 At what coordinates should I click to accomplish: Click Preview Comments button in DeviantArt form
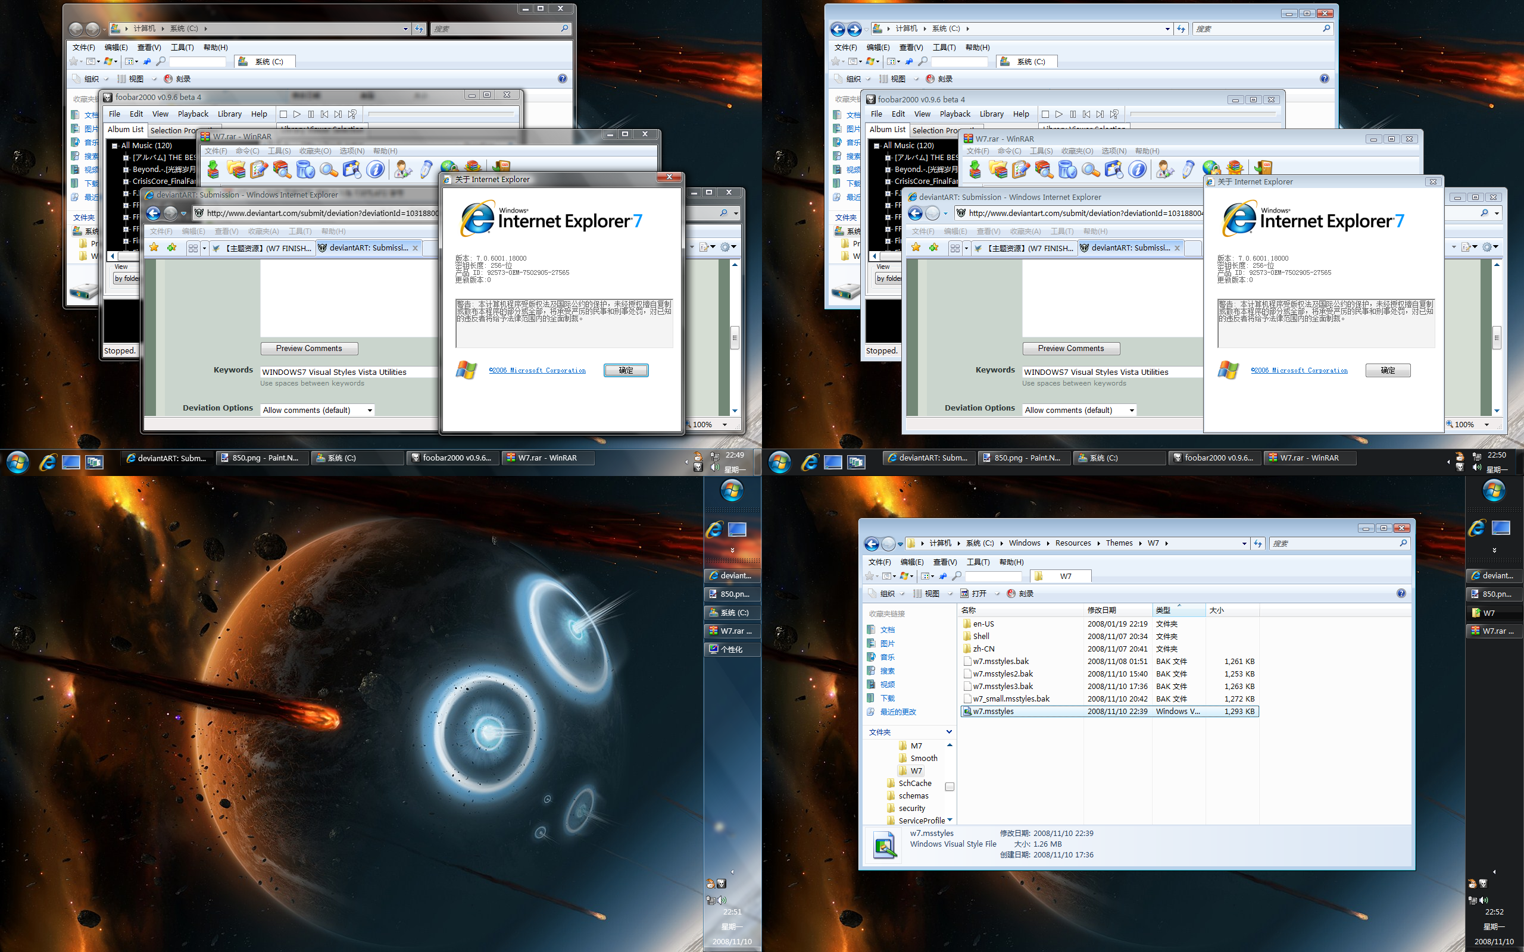click(x=308, y=347)
